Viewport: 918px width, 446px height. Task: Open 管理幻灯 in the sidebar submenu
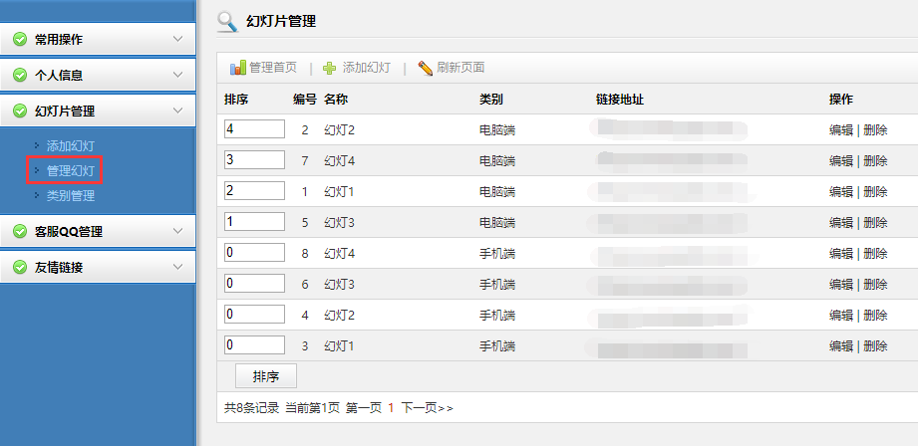71,171
